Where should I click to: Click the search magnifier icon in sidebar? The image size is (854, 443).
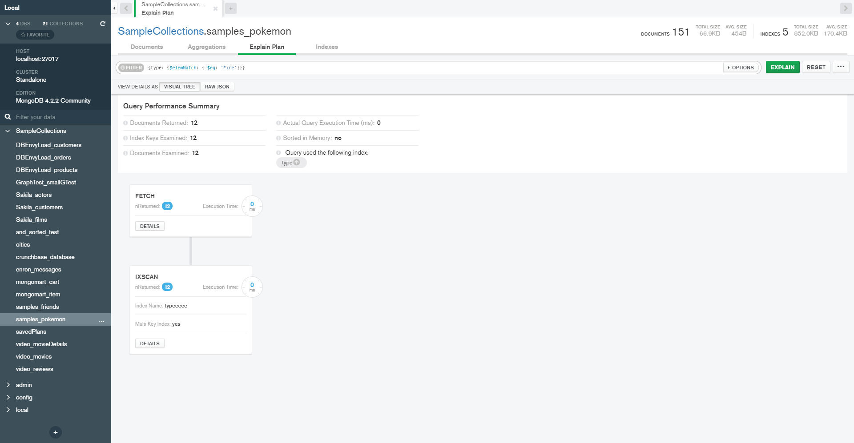click(x=8, y=117)
